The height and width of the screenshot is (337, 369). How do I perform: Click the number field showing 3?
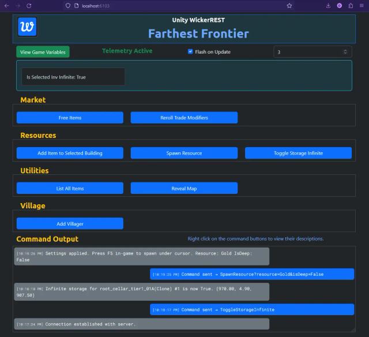(x=312, y=52)
